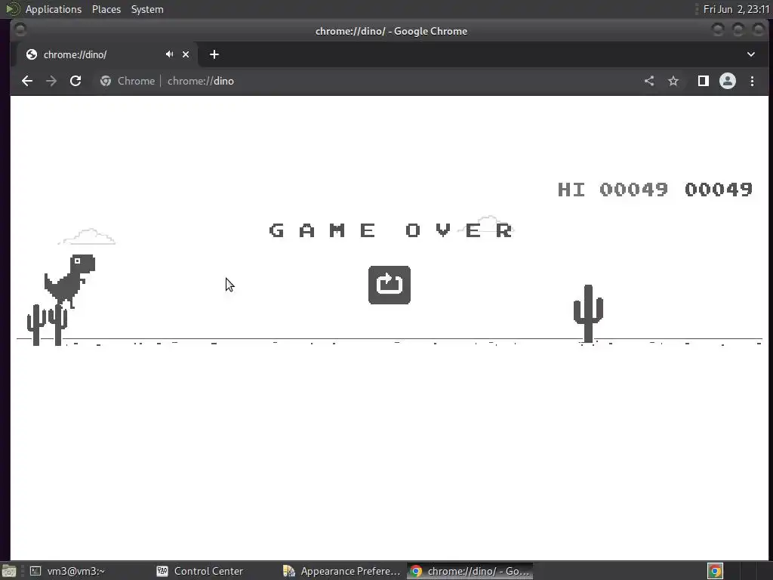Close the chrome://dino/ tab
The width and height of the screenshot is (773, 580).
click(186, 54)
